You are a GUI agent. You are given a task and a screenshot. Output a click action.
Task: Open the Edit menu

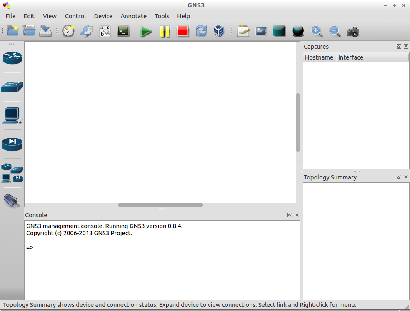click(29, 16)
